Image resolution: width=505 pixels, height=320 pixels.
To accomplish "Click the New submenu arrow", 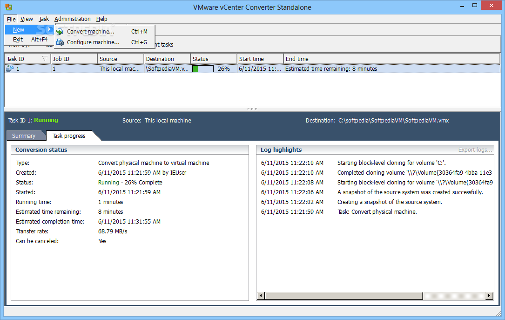I will point(49,29).
